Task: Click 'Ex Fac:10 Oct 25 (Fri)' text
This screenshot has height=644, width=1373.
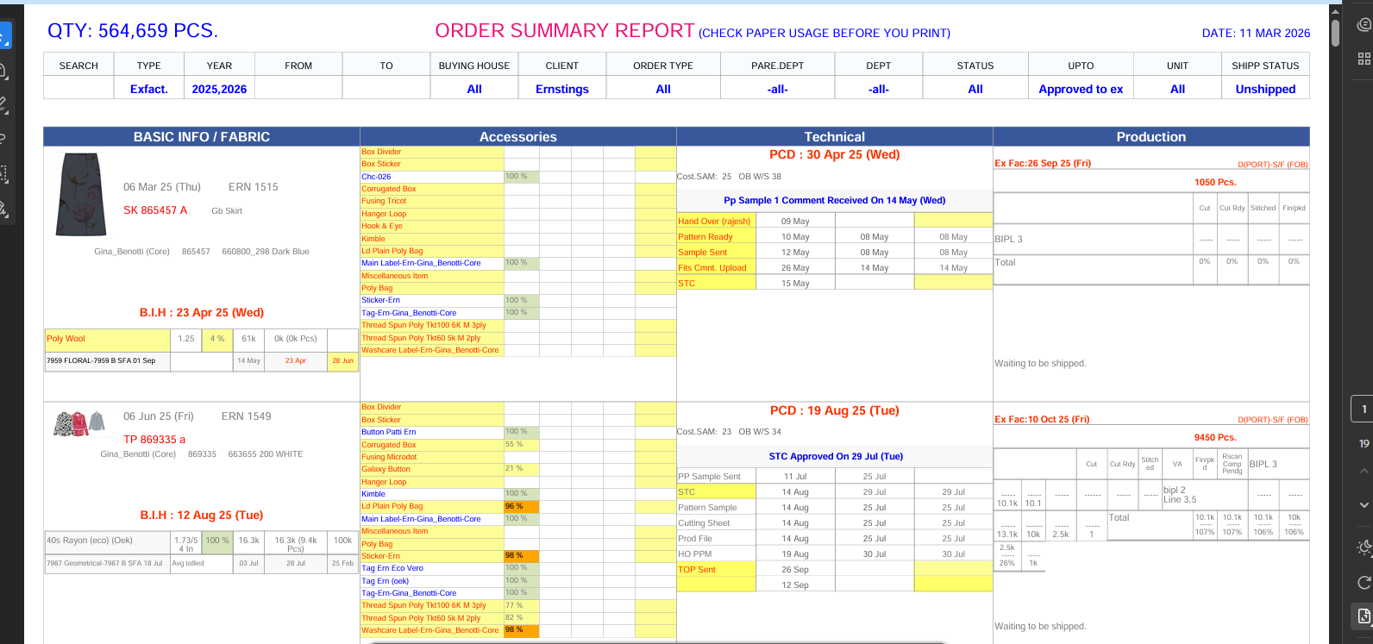Action: (x=1042, y=419)
